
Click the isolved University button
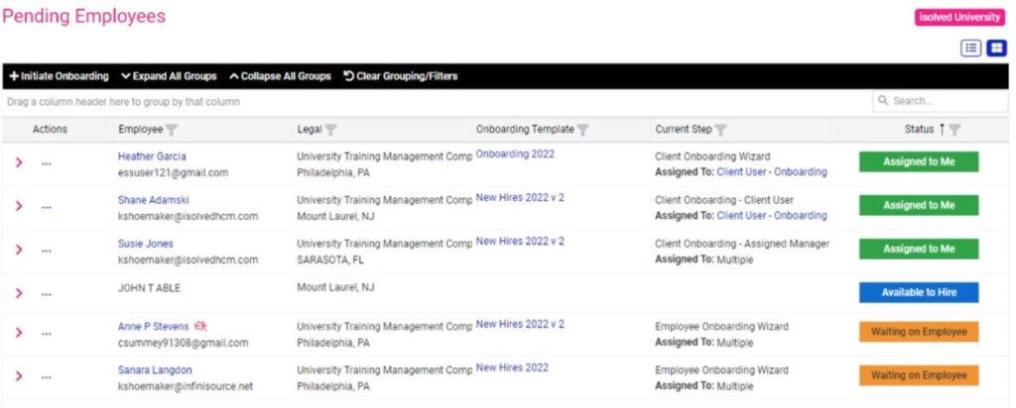click(959, 18)
